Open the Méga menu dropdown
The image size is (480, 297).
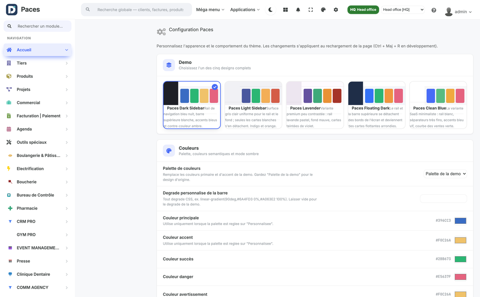210,10
